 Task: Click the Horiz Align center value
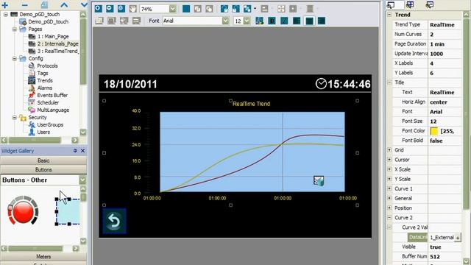click(445, 102)
